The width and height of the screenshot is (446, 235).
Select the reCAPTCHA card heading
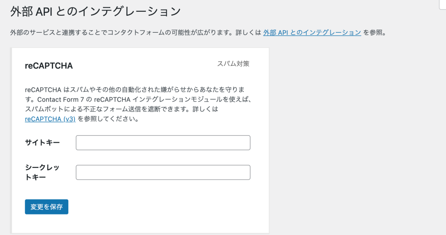(49, 66)
